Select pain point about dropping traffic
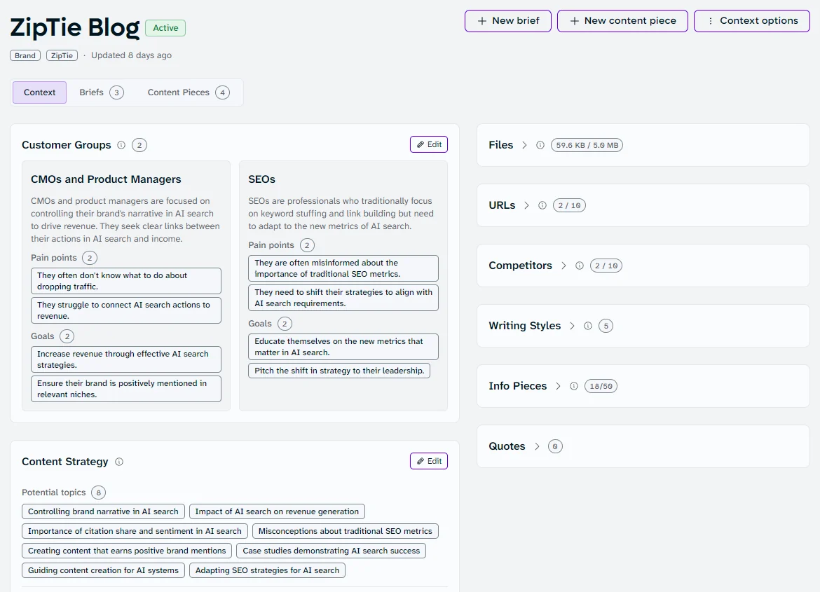The width and height of the screenshot is (820, 592). 126,281
